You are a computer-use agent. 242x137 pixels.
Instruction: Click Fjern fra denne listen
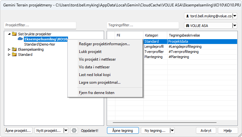click(x=97, y=93)
